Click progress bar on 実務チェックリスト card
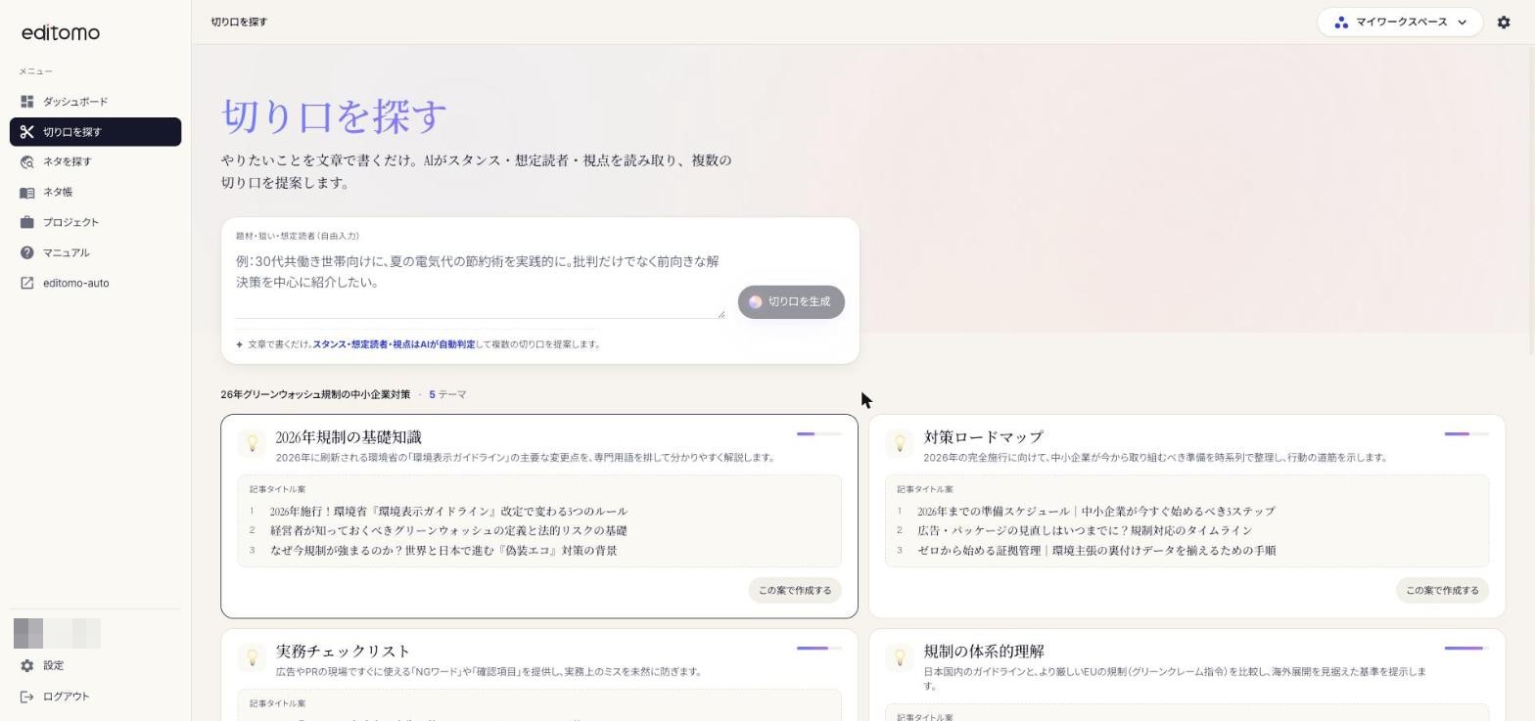The height and width of the screenshot is (721, 1535). click(818, 648)
